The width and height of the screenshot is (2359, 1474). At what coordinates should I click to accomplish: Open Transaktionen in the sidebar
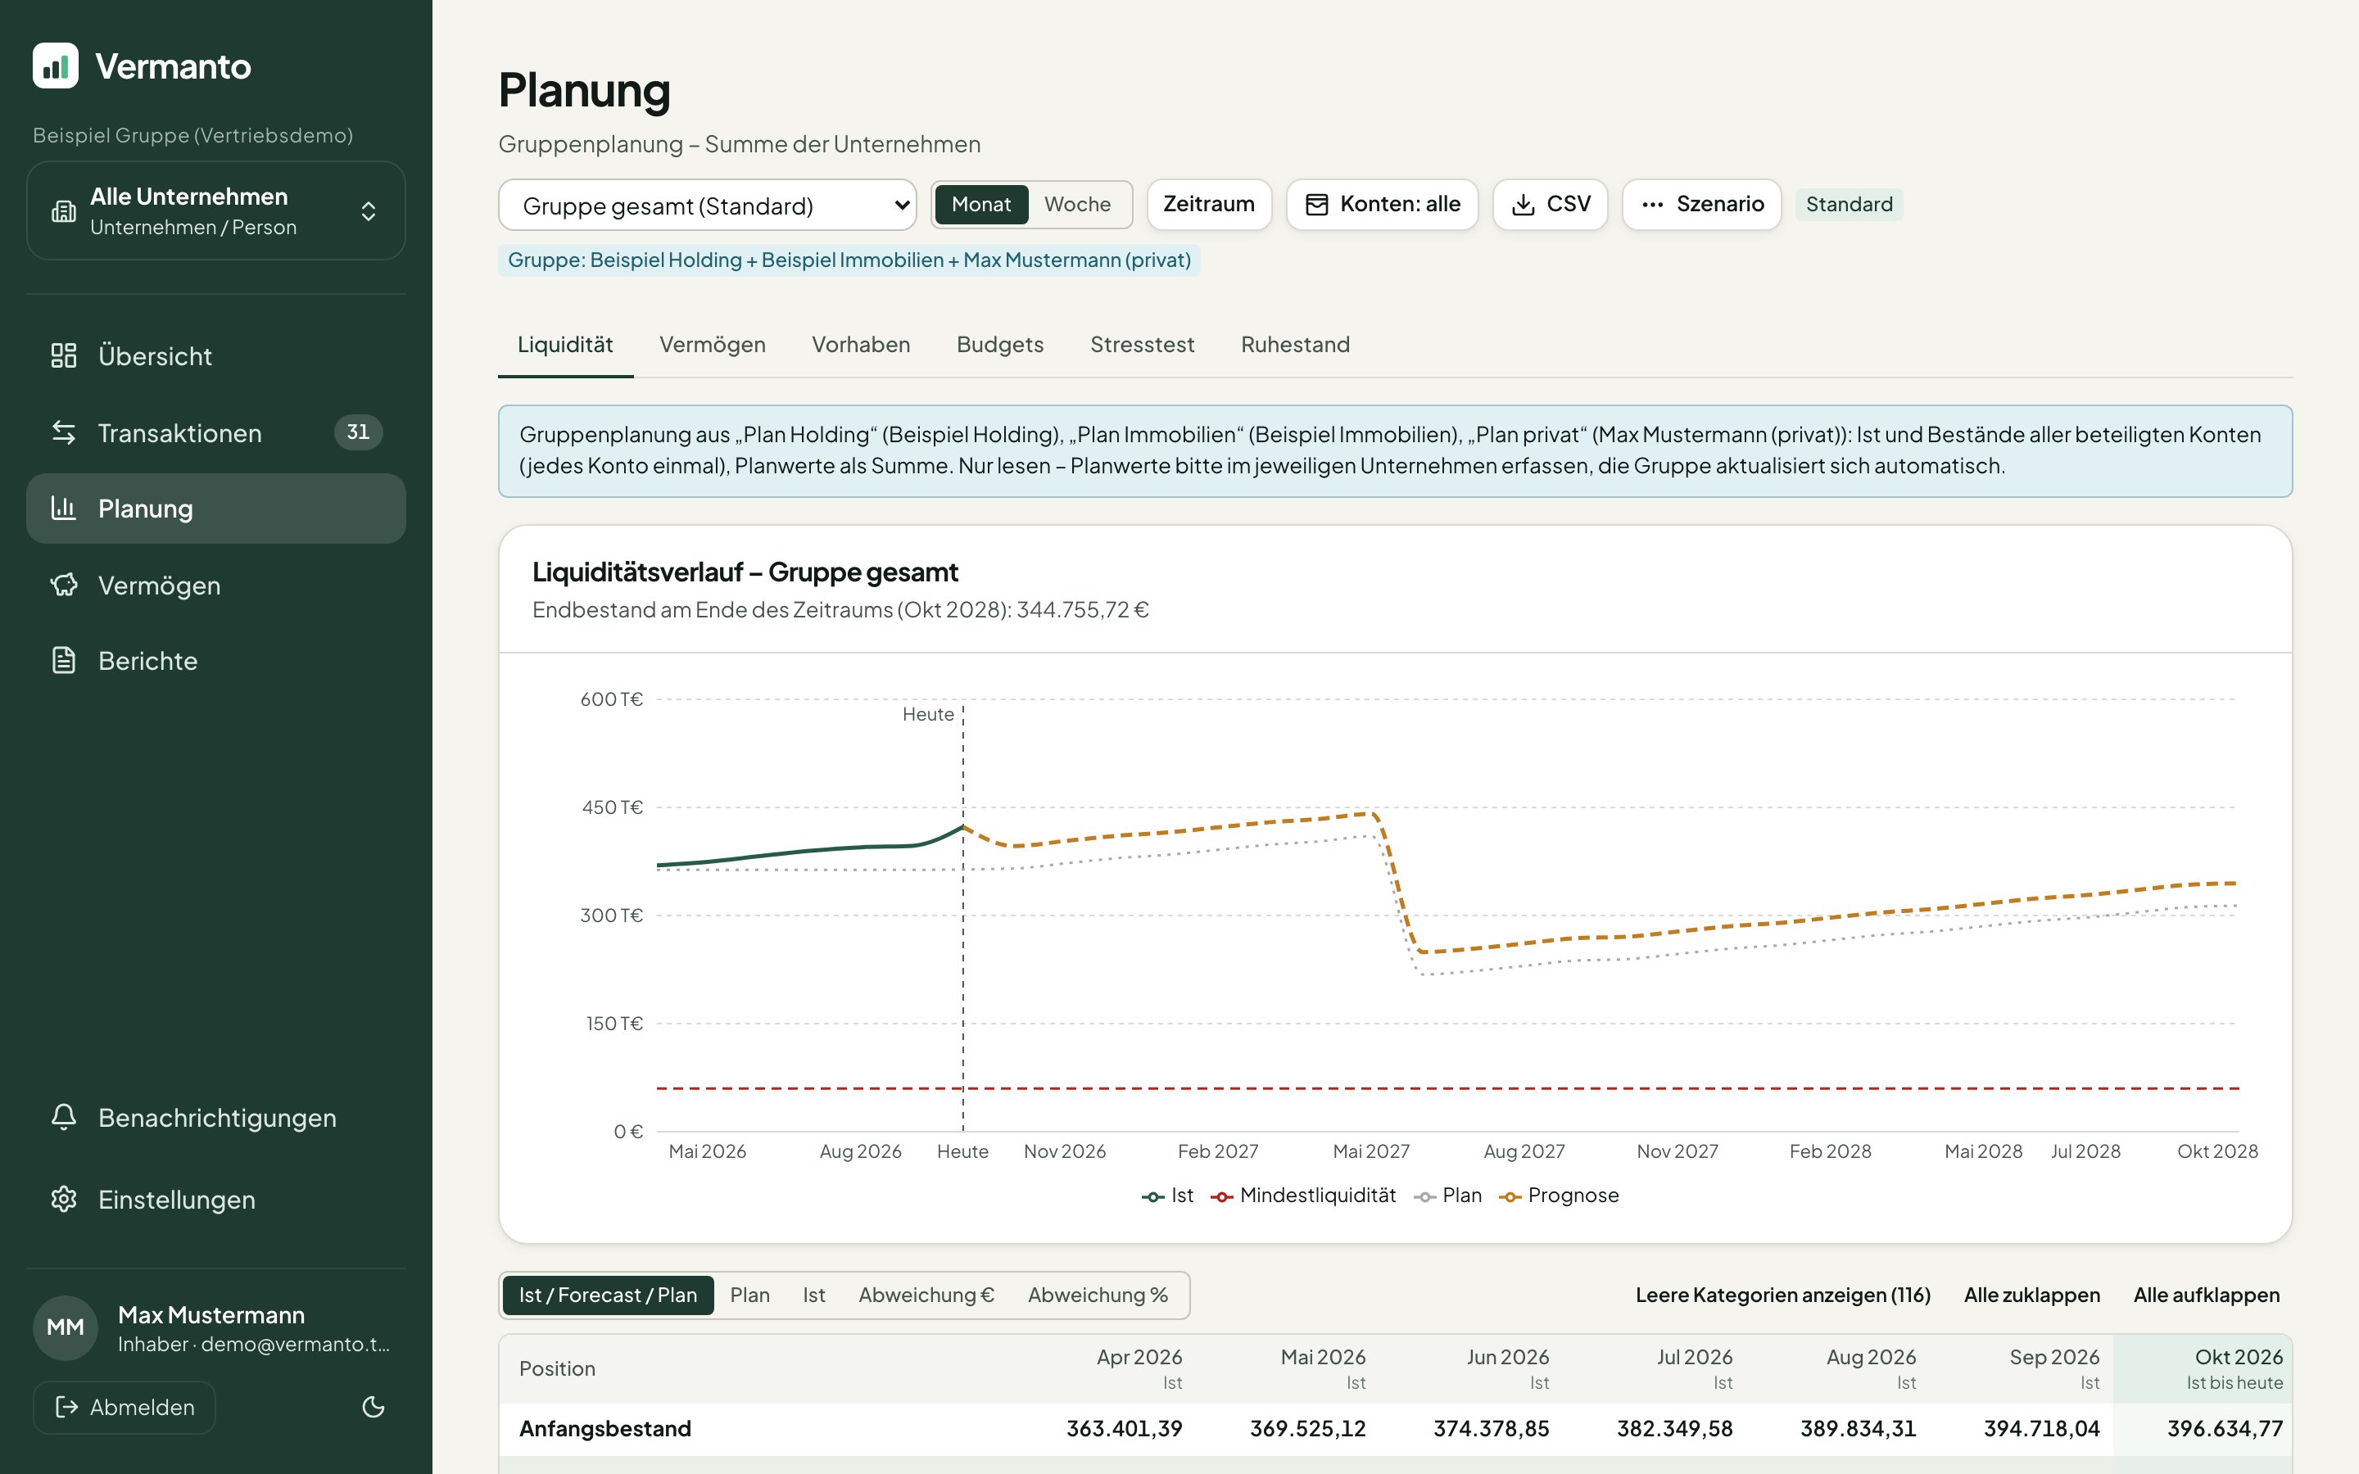click(215, 432)
